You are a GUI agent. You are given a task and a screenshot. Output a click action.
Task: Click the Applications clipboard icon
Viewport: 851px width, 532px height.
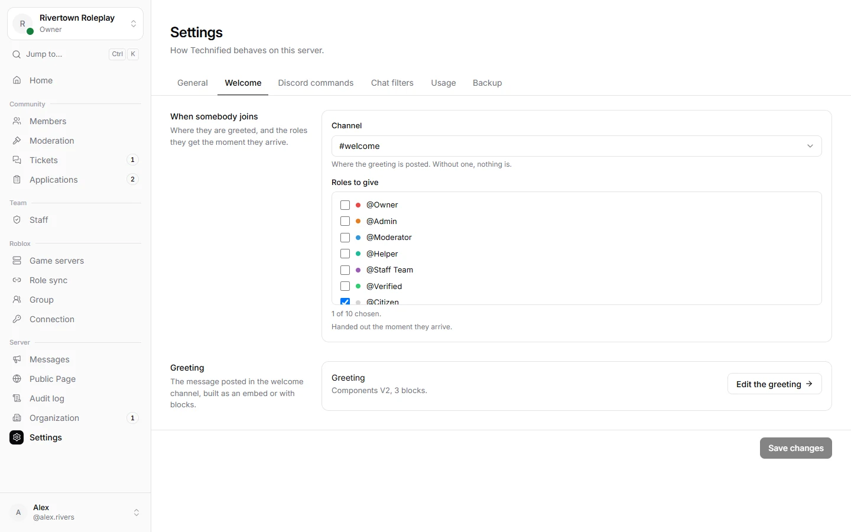tap(17, 180)
